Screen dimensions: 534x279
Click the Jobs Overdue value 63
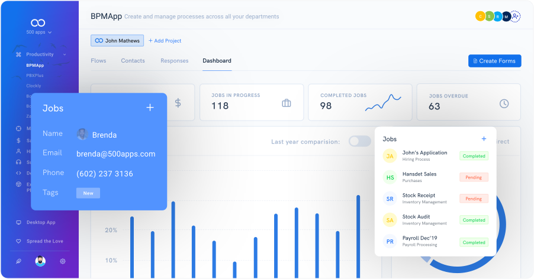[434, 106]
